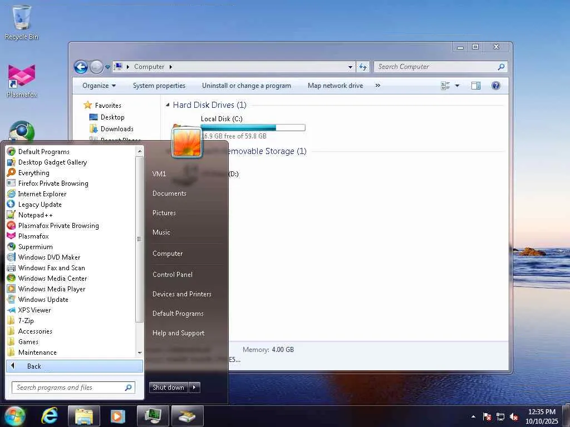Show hidden tray icons arrow
Image resolution: width=570 pixels, height=427 pixels.
pos(473,416)
